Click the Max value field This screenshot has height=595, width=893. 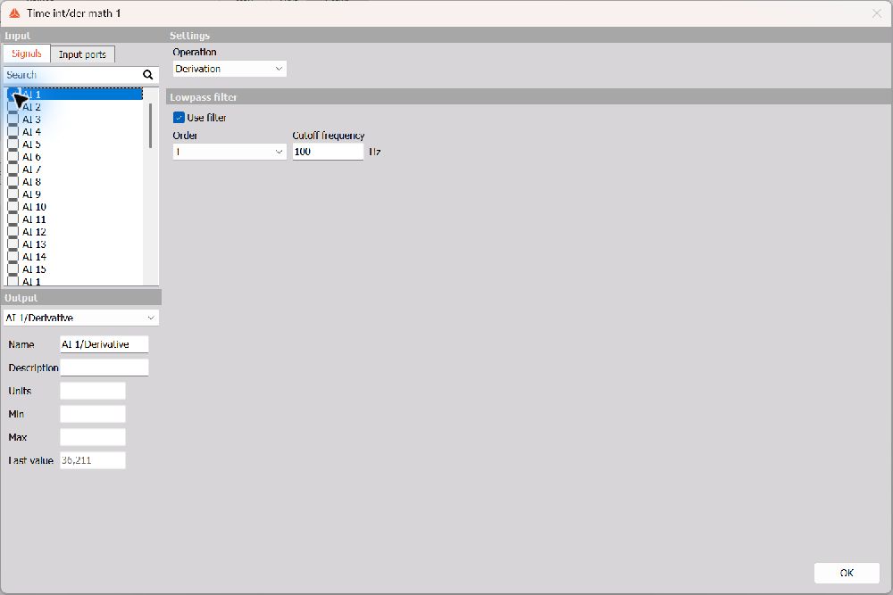[93, 437]
